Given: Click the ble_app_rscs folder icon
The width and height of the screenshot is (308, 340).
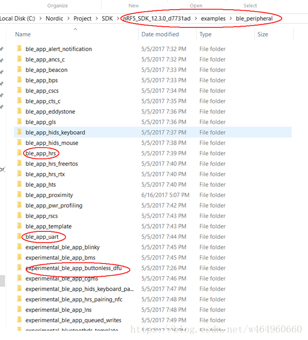Looking at the screenshot, I should point(19,216).
